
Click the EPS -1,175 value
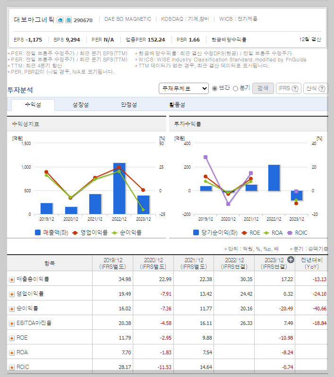(x=34, y=40)
